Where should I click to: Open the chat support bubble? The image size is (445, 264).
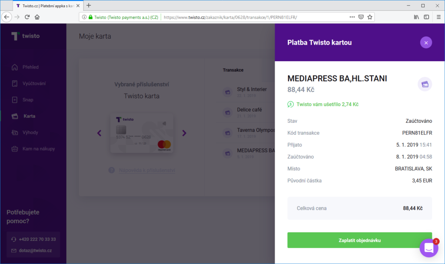click(x=428, y=248)
